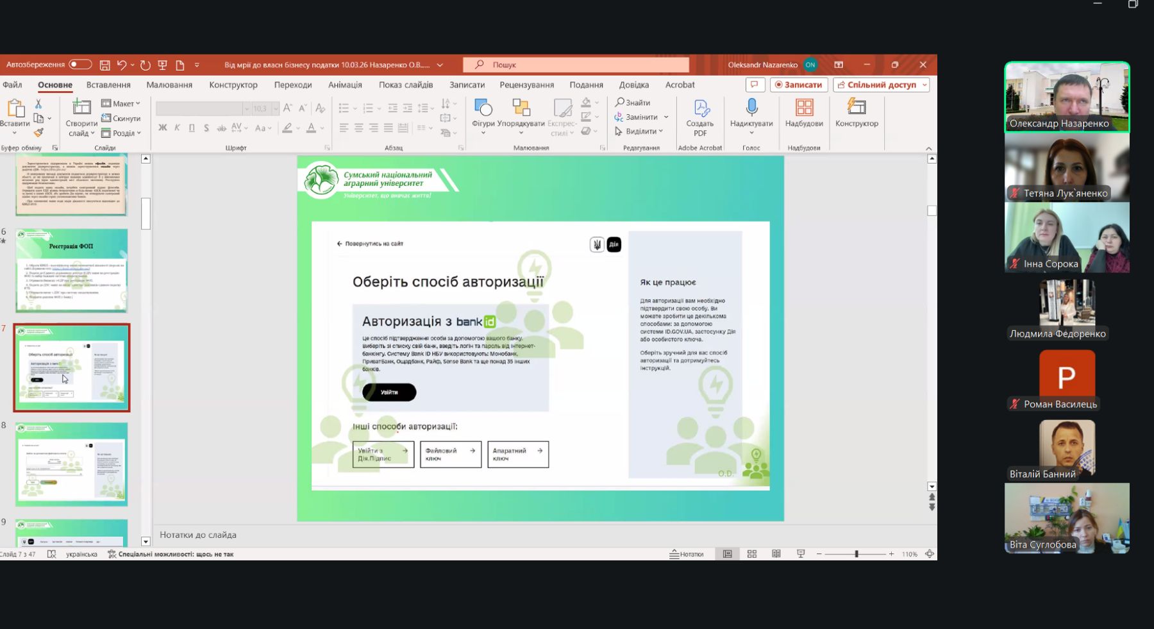The image size is (1154, 629).
Task: Switch to the Малювання tab
Action: [169, 85]
